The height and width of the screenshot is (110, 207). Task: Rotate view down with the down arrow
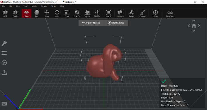point(194,31)
